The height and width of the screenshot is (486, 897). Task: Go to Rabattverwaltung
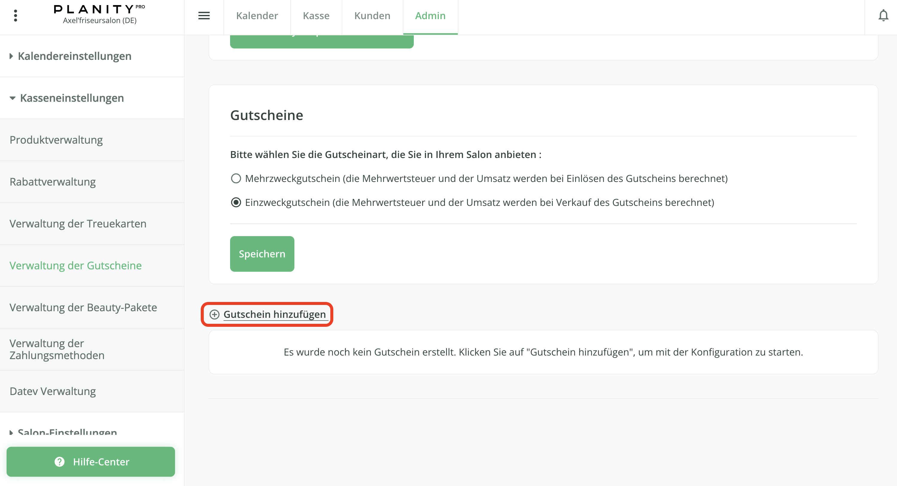coord(53,182)
